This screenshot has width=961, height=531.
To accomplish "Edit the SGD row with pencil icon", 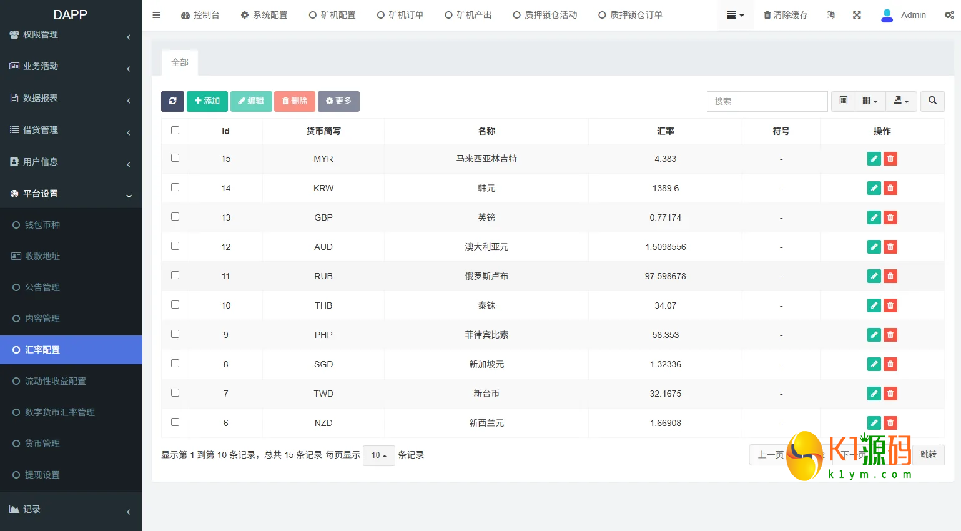I will (874, 364).
